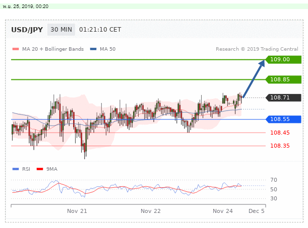Click the blue 108.55 pivot tag

click(283, 119)
